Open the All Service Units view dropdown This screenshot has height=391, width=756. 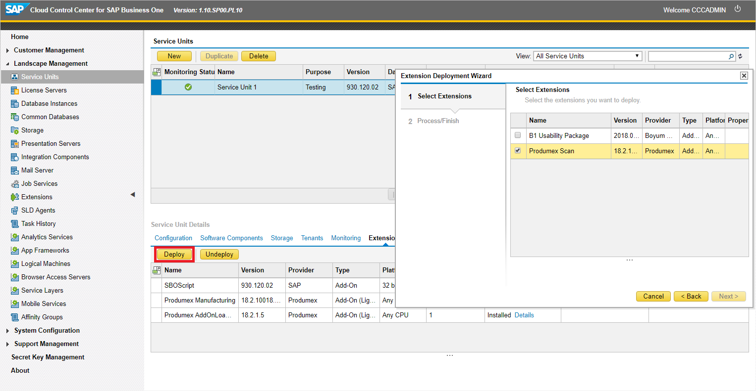pos(588,56)
